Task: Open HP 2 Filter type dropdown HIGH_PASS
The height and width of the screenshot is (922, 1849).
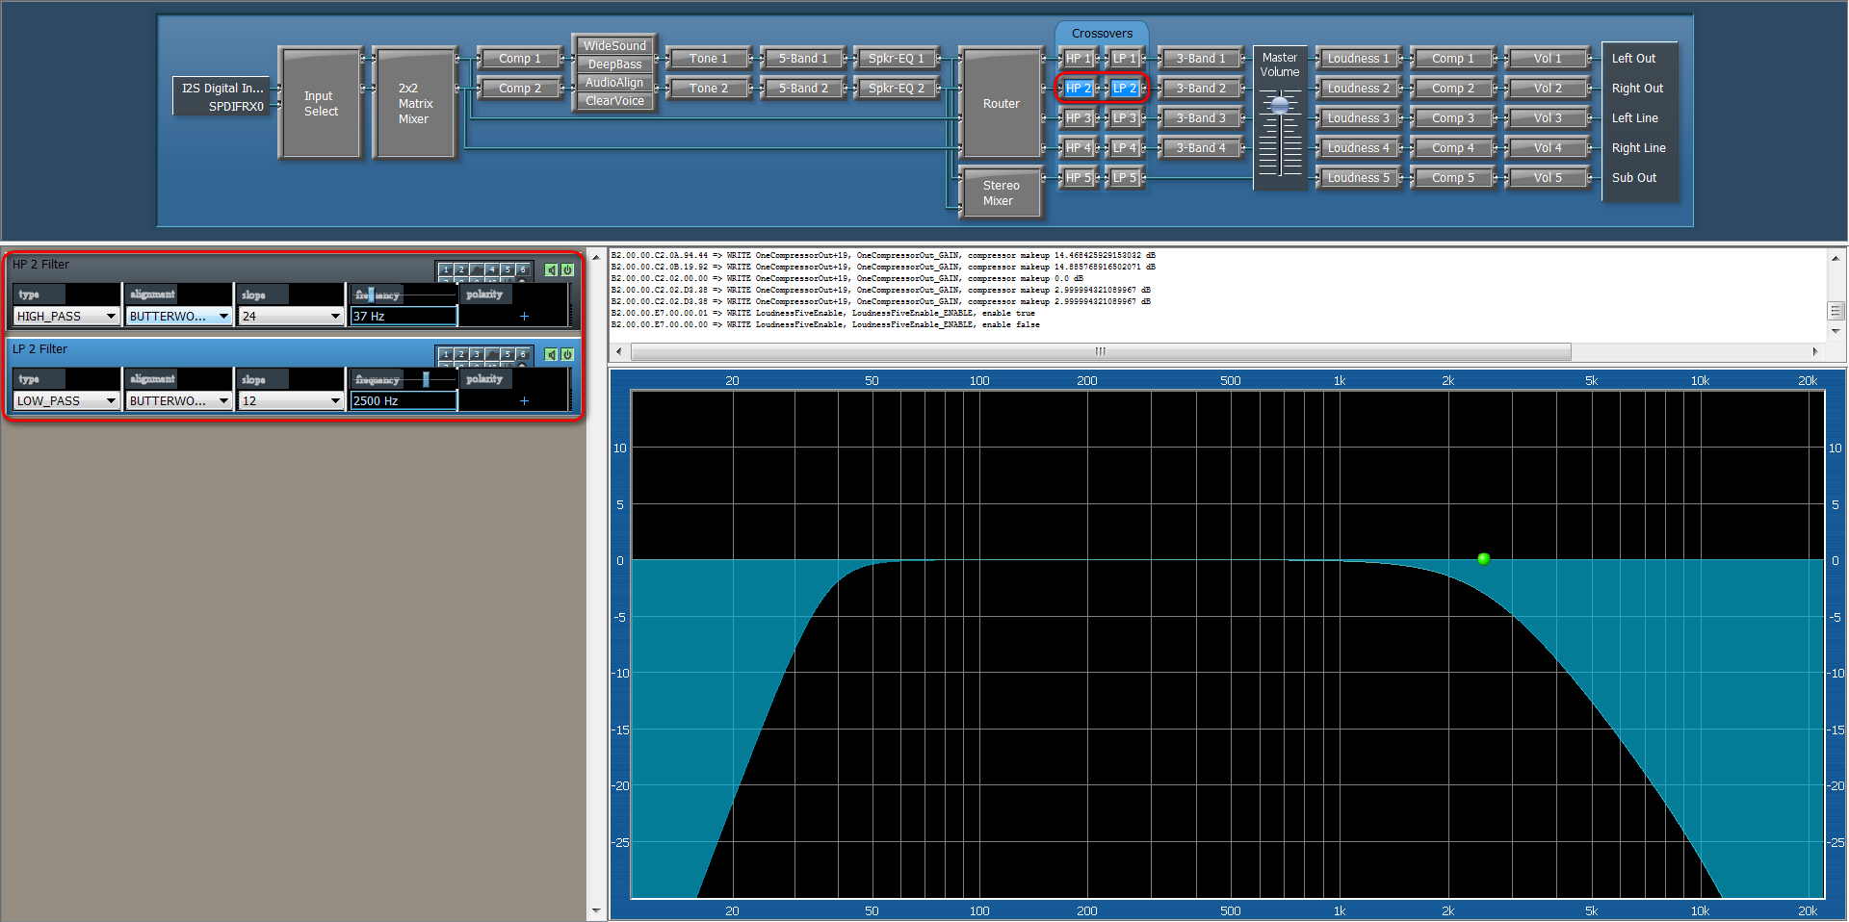Action: tap(66, 316)
